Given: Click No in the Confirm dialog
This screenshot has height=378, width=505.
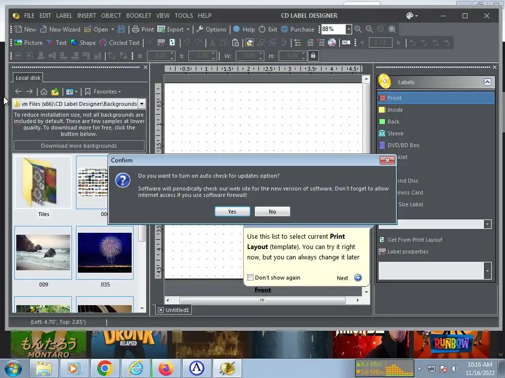Looking at the screenshot, I should 272,212.
